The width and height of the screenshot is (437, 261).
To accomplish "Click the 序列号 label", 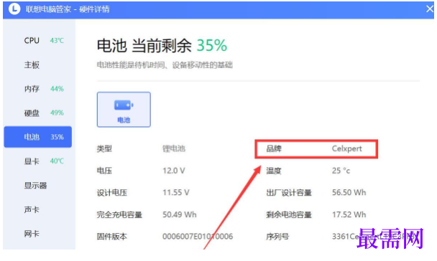I will (277, 237).
